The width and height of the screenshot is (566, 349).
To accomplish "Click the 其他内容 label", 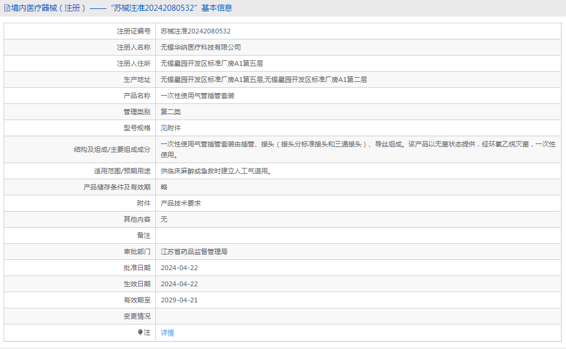I will (137, 219).
